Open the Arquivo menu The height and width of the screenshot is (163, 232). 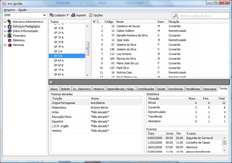(x=9, y=10)
